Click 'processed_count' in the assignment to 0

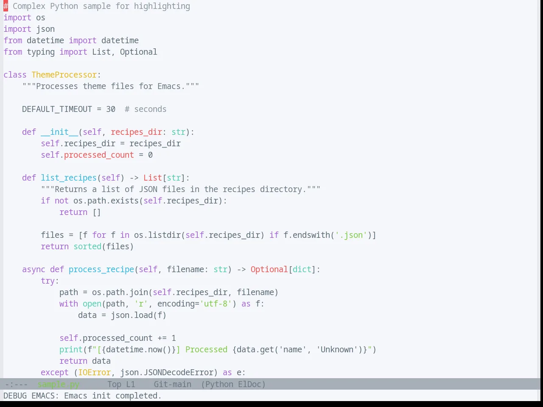click(x=99, y=155)
